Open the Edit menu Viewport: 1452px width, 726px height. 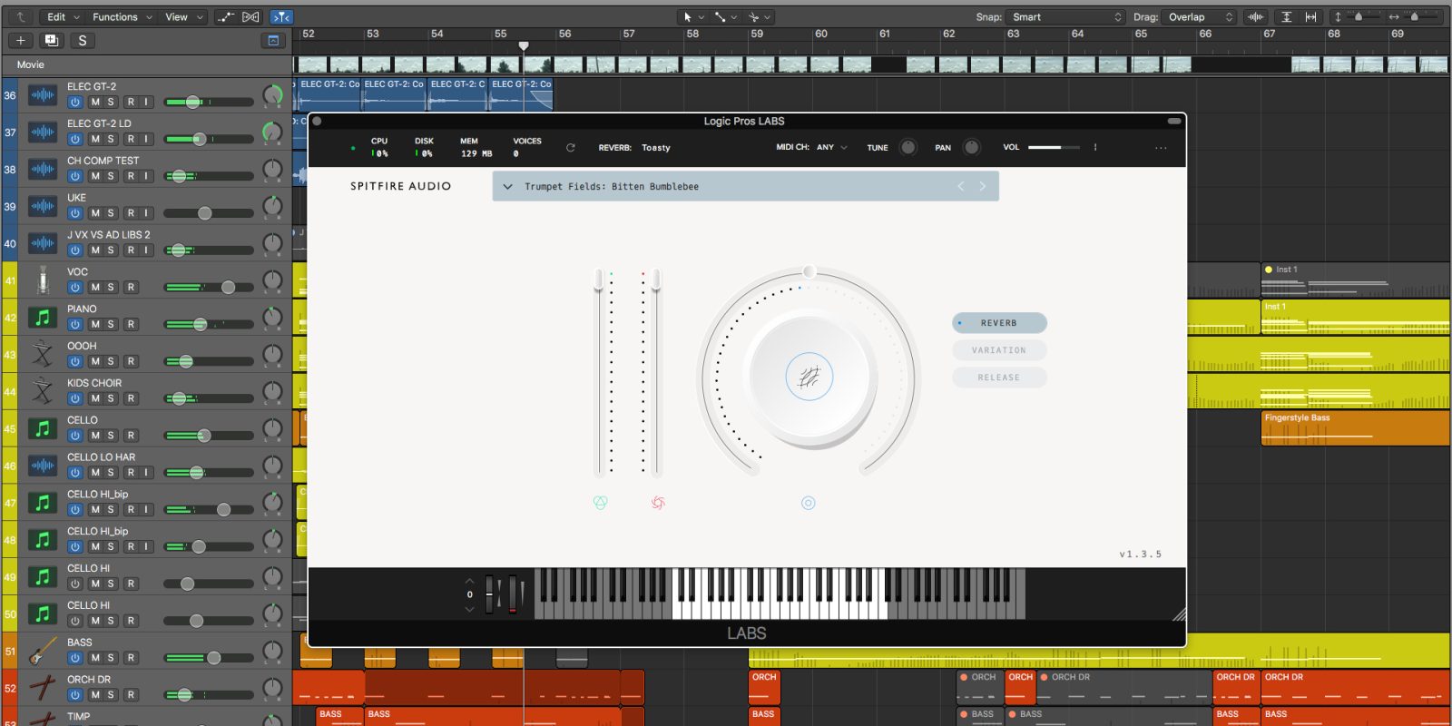[63, 17]
